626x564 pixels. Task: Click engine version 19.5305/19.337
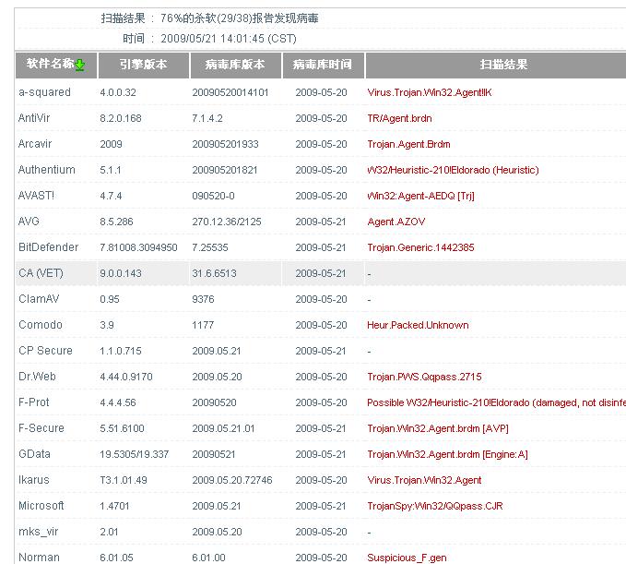click(135, 454)
